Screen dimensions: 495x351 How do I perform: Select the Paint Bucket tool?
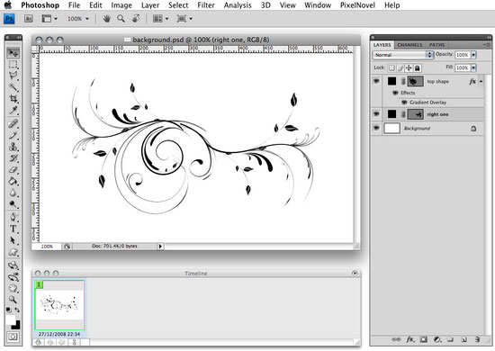point(13,181)
